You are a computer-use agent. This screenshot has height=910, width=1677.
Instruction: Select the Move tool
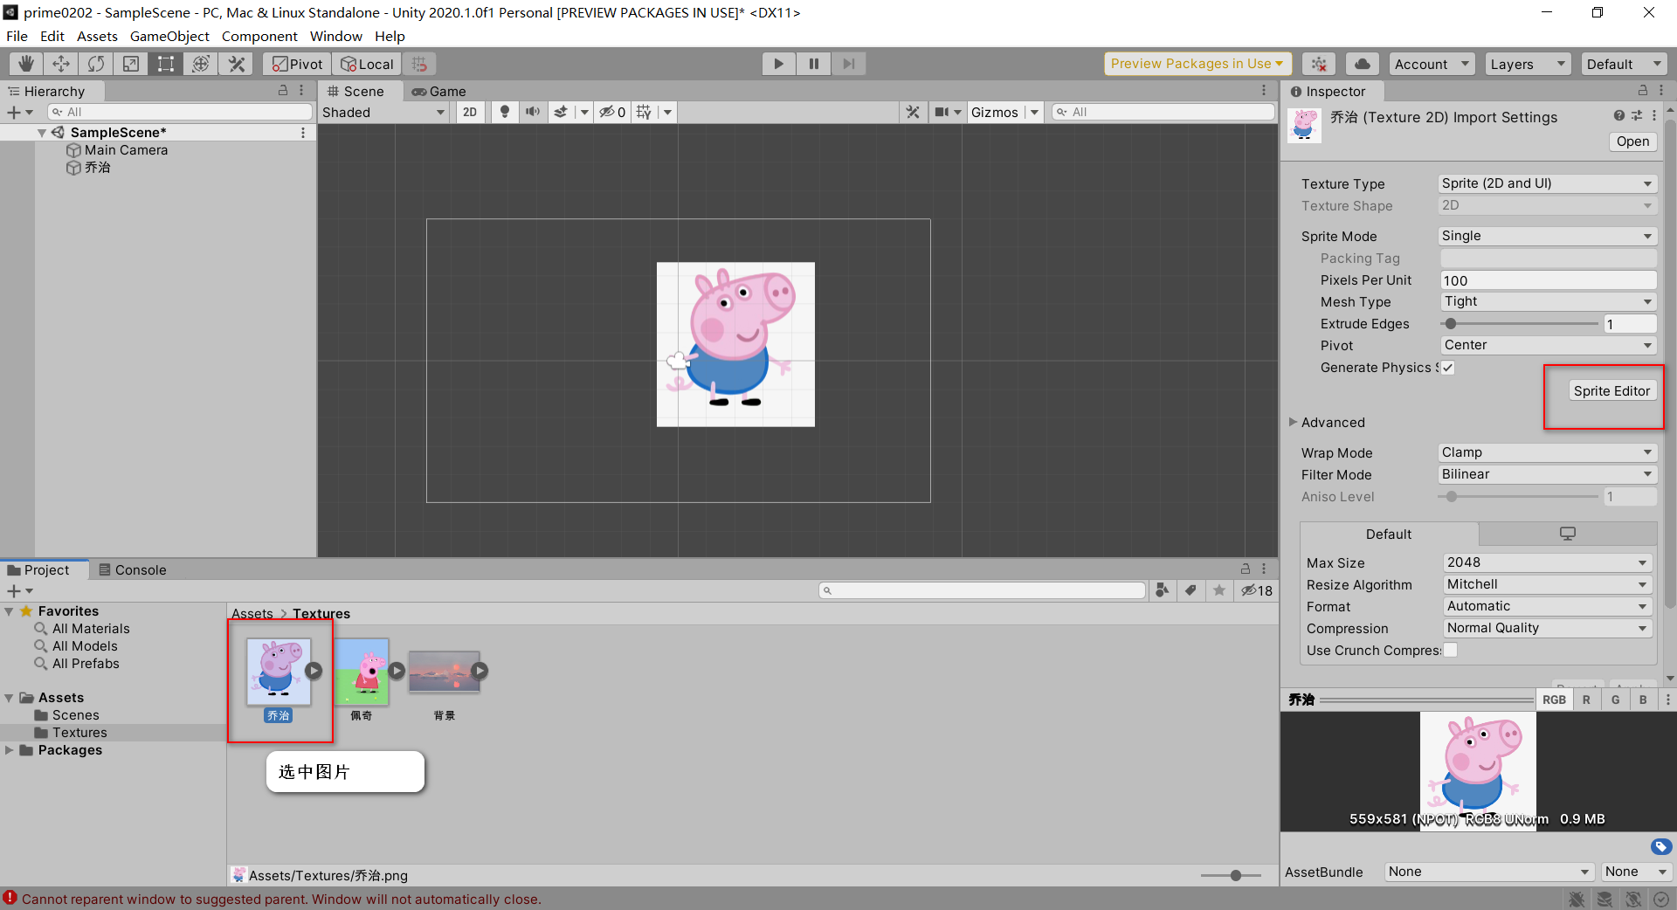tap(61, 64)
